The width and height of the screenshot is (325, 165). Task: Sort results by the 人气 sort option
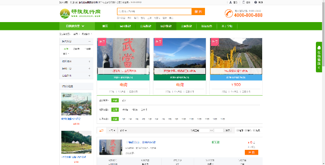tap(112, 130)
